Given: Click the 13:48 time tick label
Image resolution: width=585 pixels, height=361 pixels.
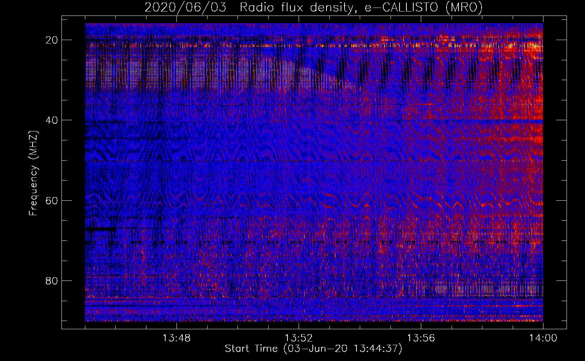Looking at the screenshot, I should (176, 338).
